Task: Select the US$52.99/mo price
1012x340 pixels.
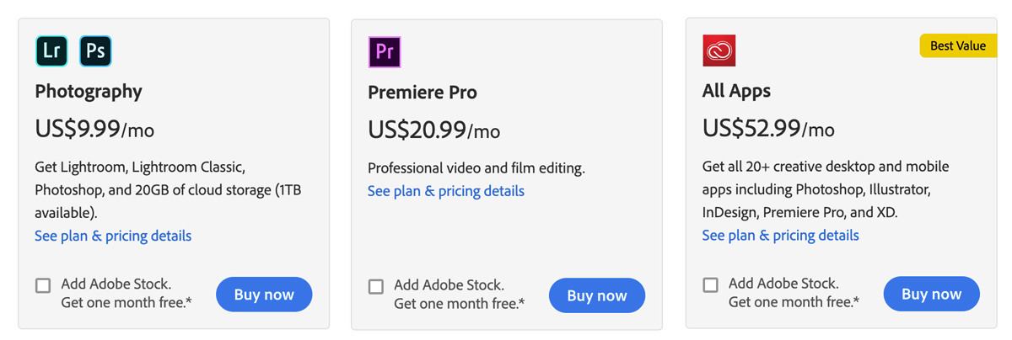Action: (768, 129)
